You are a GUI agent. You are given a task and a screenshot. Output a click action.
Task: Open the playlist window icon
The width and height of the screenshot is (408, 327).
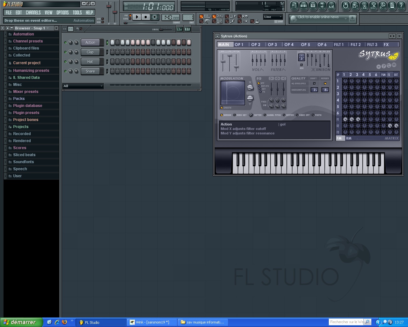pyautogui.click(x=294, y=6)
